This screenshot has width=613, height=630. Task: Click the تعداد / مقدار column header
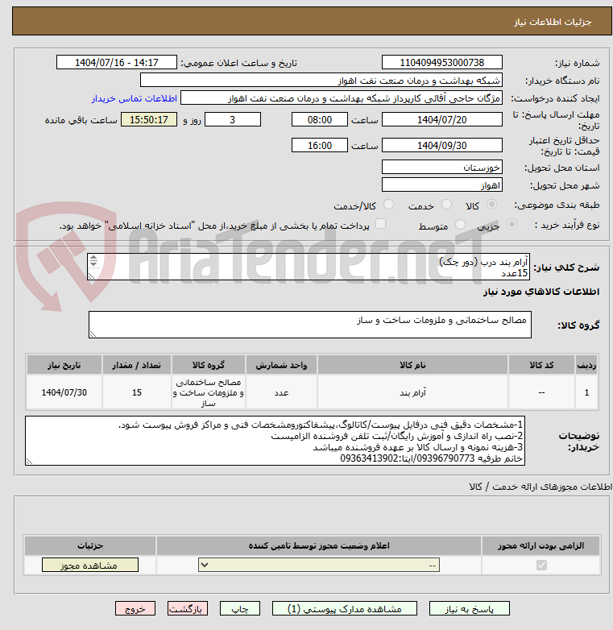(x=137, y=365)
